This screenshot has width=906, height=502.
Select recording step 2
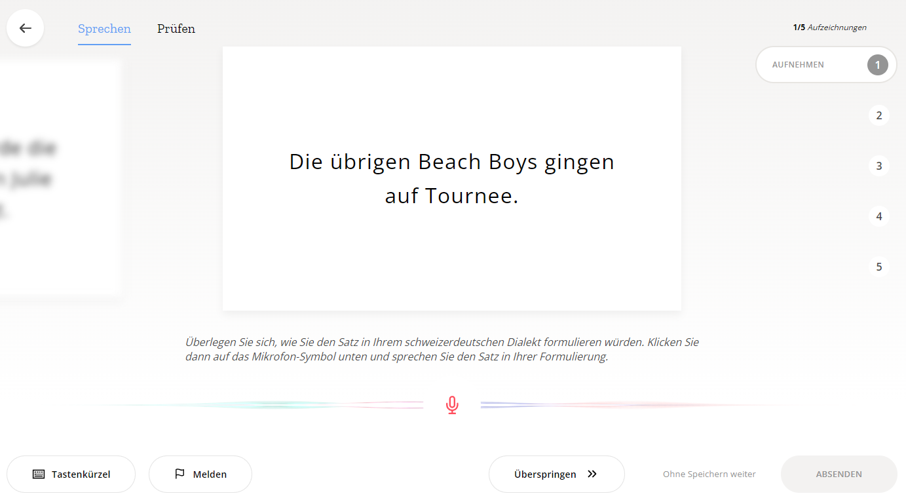coord(879,115)
